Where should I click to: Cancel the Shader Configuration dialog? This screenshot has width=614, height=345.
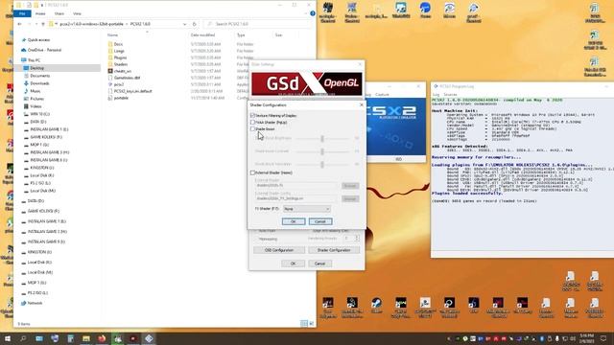319,221
